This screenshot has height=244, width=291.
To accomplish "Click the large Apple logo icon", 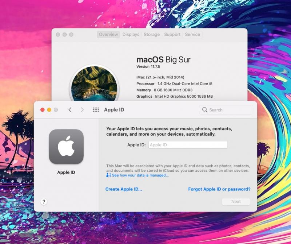I will pos(66,147).
